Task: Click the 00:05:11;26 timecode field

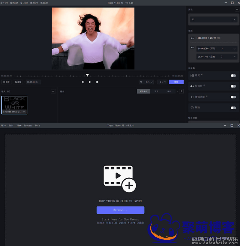Action: pos(34,82)
